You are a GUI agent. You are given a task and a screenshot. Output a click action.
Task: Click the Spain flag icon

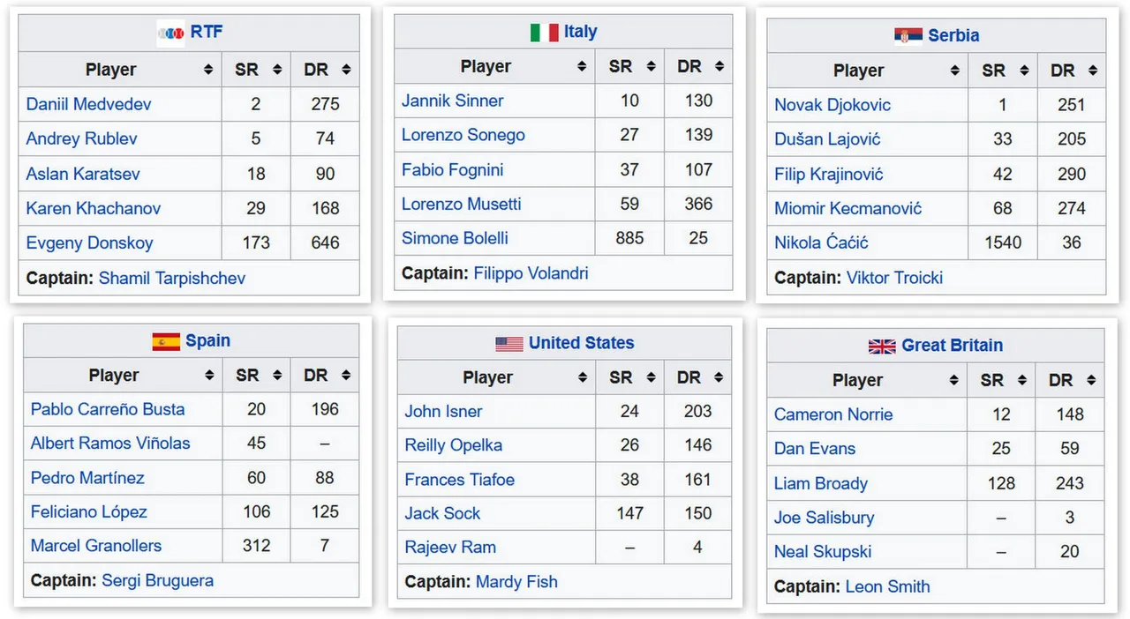166,341
